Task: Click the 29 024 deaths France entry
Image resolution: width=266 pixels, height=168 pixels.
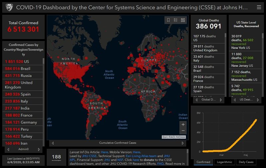Action: click(x=208, y=79)
